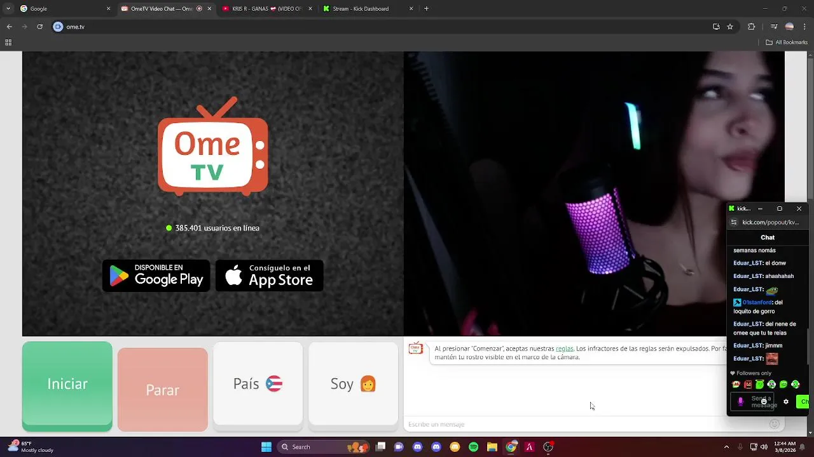This screenshot has width=814, height=457.
Task: Open the media controls icon
Action: 774,27
